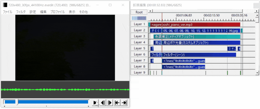Open the 設定 menu
The image size is (260, 109).
coord(33,12)
